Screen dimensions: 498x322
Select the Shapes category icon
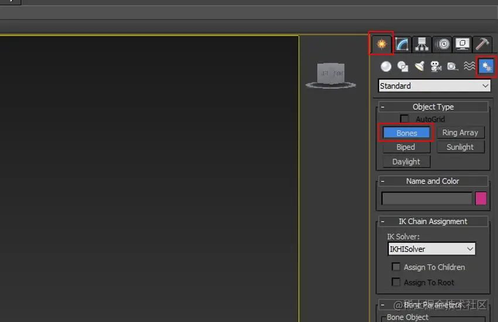point(403,67)
